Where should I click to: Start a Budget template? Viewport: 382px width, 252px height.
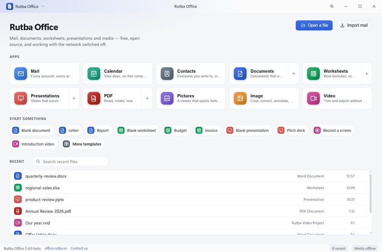[176, 131]
